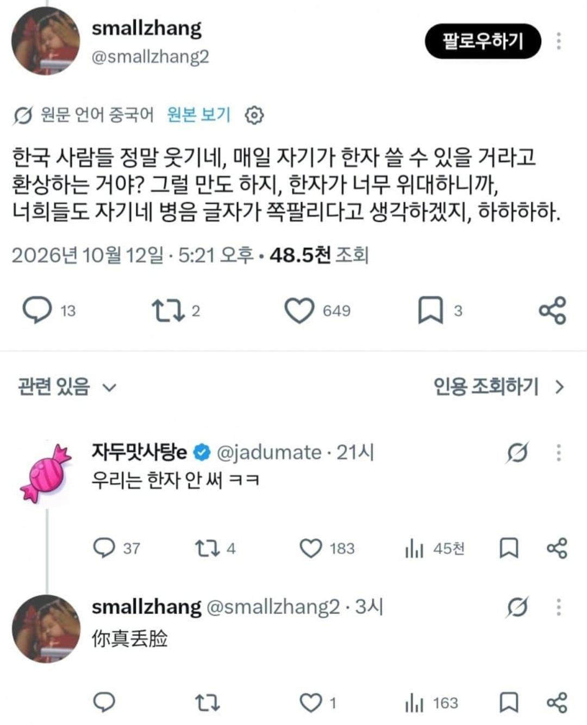Open @jadumate profile handle
The image size is (587, 725).
(269, 452)
